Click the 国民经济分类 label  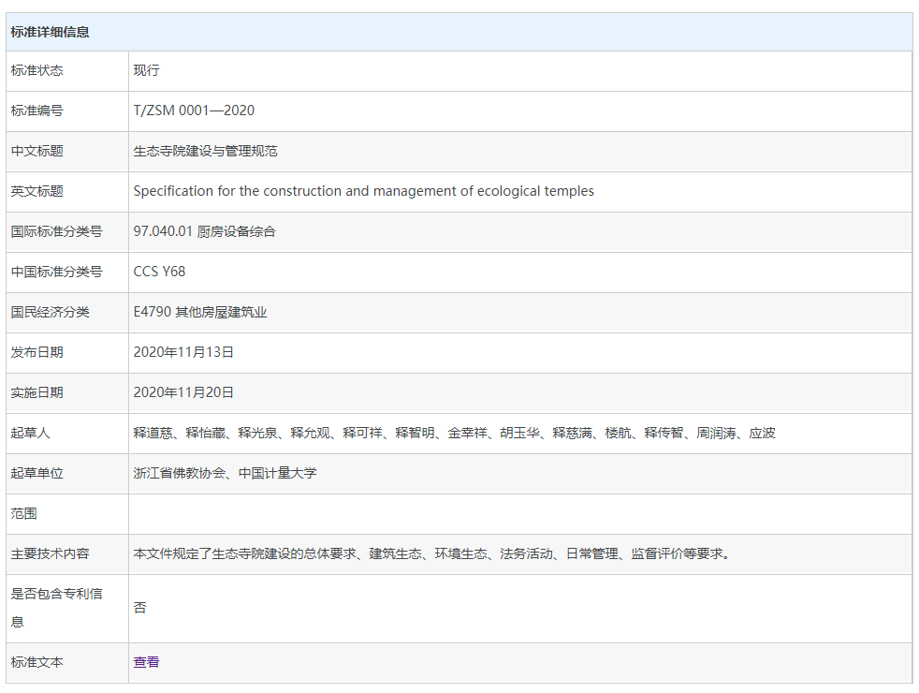[50, 312]
